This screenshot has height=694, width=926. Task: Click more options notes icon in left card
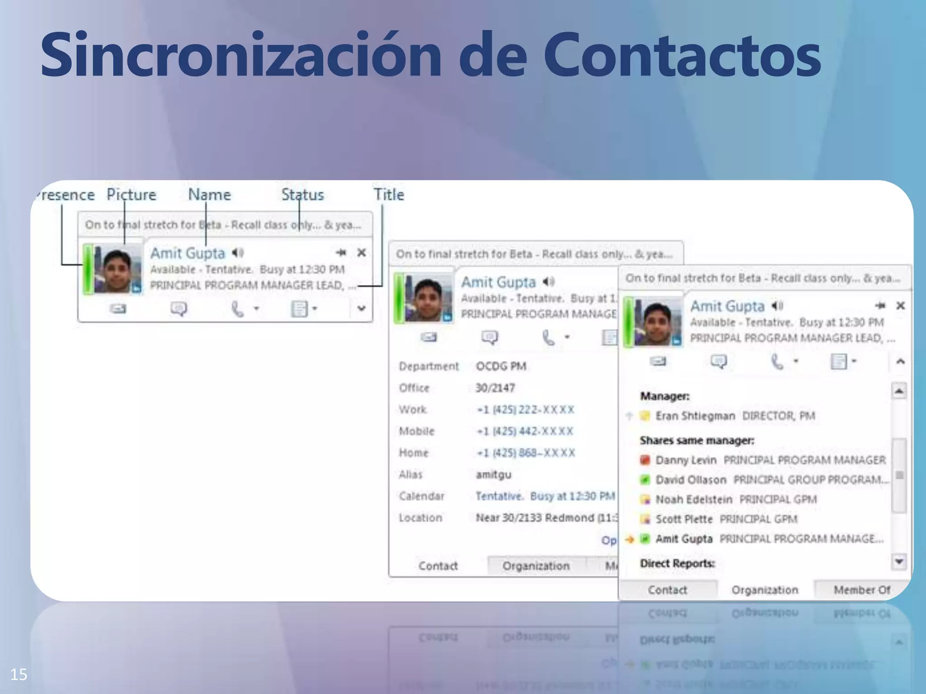pyautogui.click(x=299, y=309)
